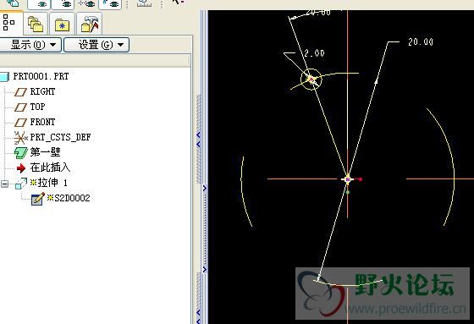
Task: Select the RIGHT datum plane icon
Action: point(20,91)
